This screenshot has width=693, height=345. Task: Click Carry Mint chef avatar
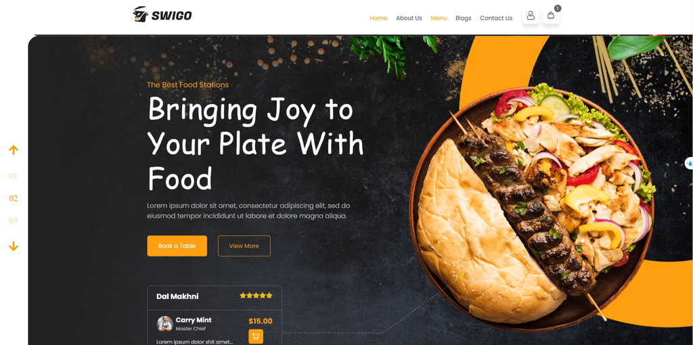pos(164,324)
